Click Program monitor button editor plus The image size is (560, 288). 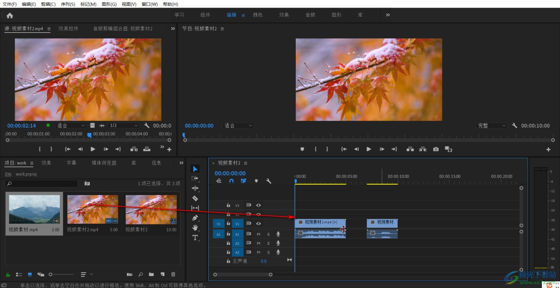[548, 149]
